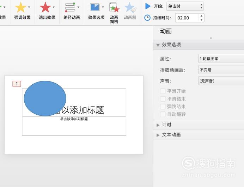Click the 持续时间 02.00 input field
The width and height of the screenshot is (244, 187).
187,18
